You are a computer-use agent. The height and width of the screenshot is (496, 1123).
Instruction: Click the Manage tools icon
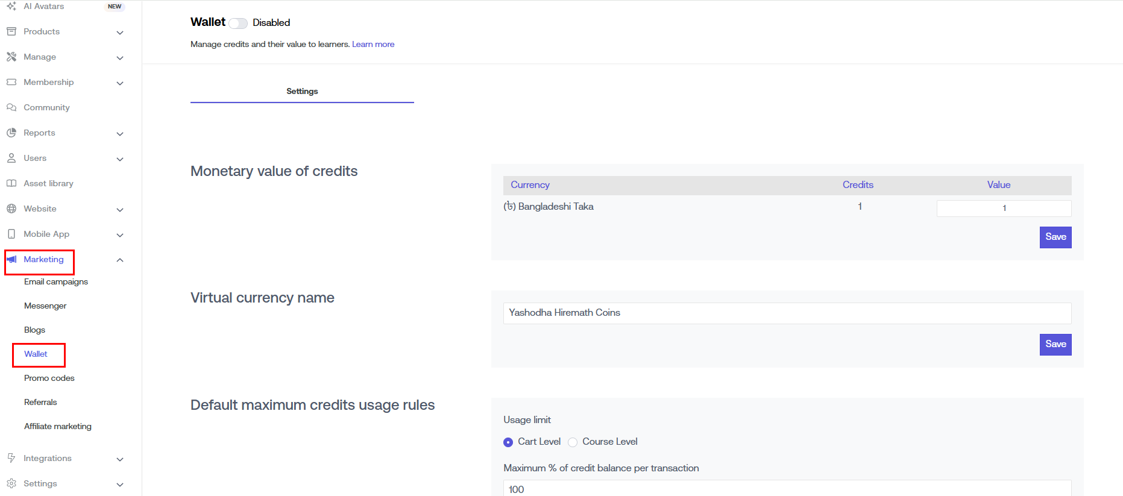[x=11, y=57]
